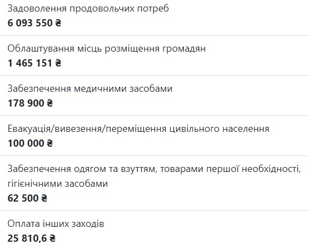Image resolution: width=309 pixels, height=245 pixels.
Task: Click hryvnia symbol next to 100 000
Action: pos(50,143)
